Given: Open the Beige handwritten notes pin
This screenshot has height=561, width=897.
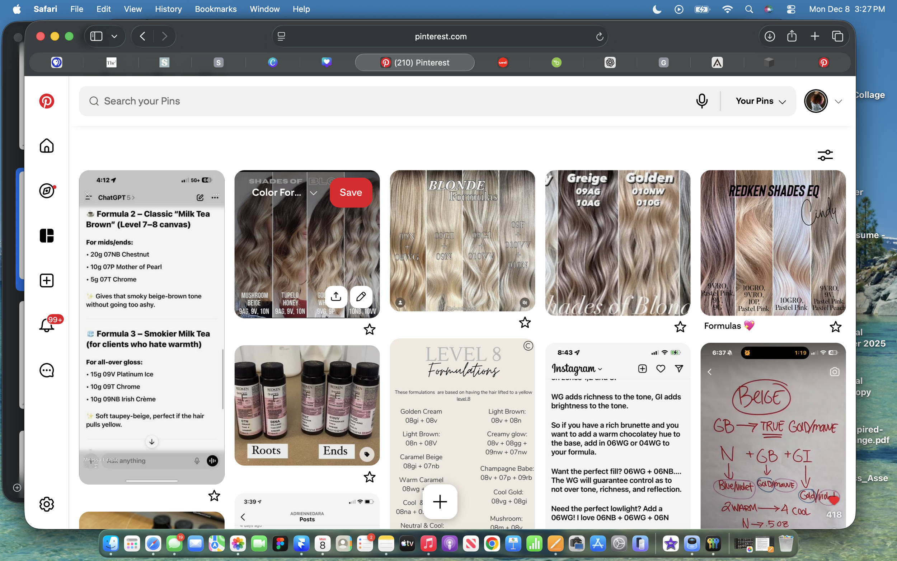Looking at the screenshot, I should pos(773,436).
